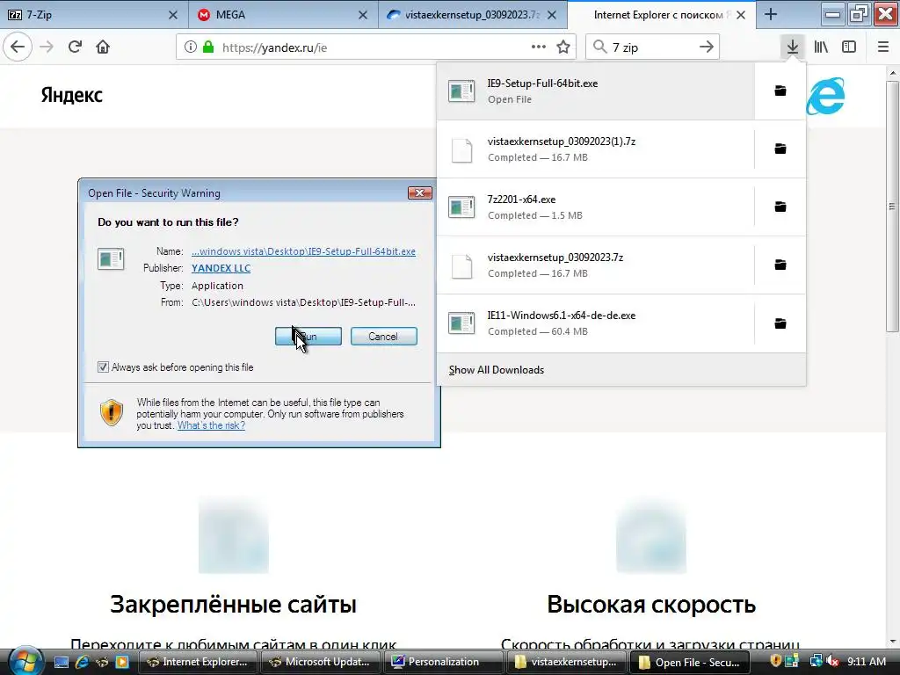
Task: Open the YANDEX LLC publisher link
Action: pos(221,268)
